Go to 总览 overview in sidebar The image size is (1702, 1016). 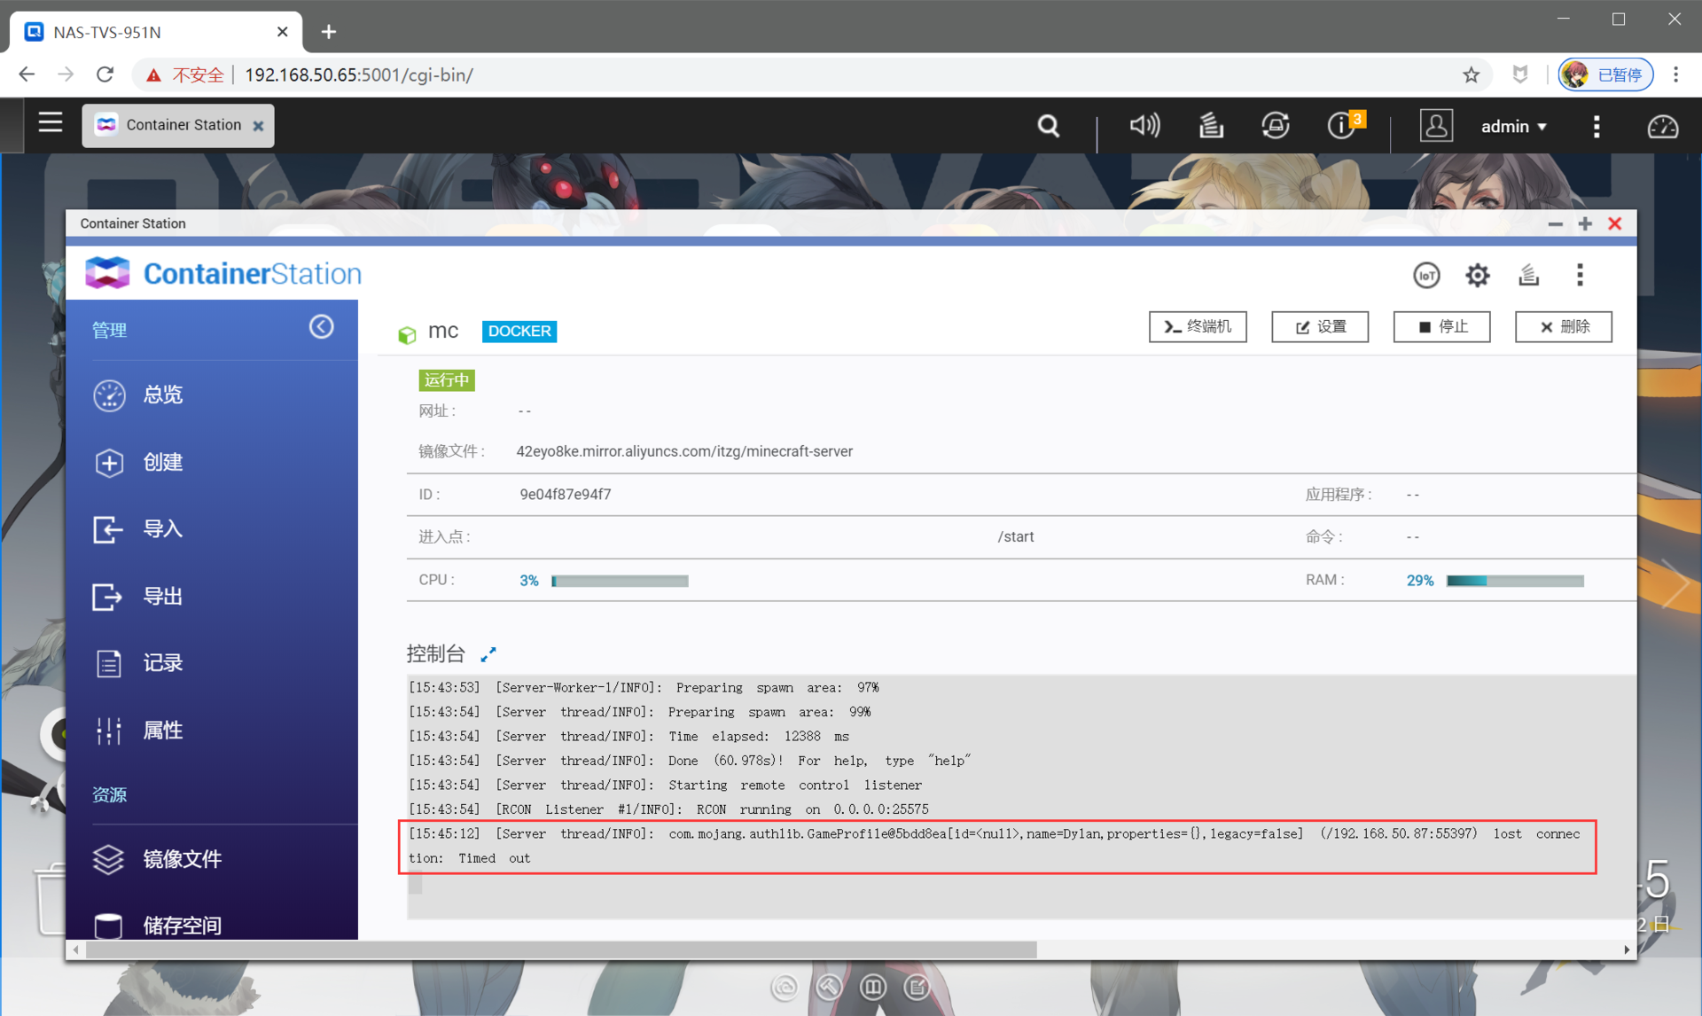pyautogui.click(x=163, y=395)
